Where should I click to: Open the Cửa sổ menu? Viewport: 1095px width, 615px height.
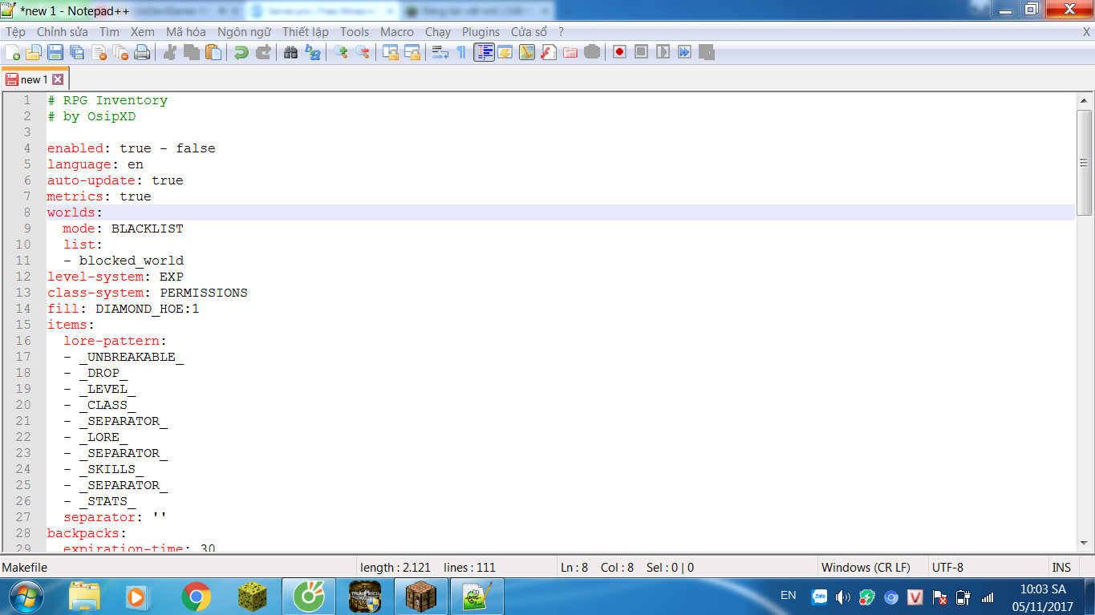click(x=529, y=32)
